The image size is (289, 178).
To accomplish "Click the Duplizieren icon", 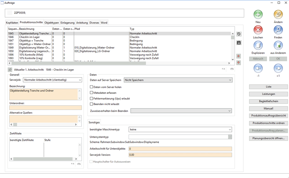I will [x=258, y=45].
